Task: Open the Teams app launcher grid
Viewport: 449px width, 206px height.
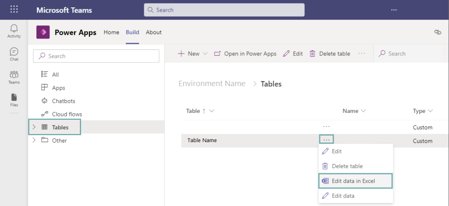Action: click(14, 10)
